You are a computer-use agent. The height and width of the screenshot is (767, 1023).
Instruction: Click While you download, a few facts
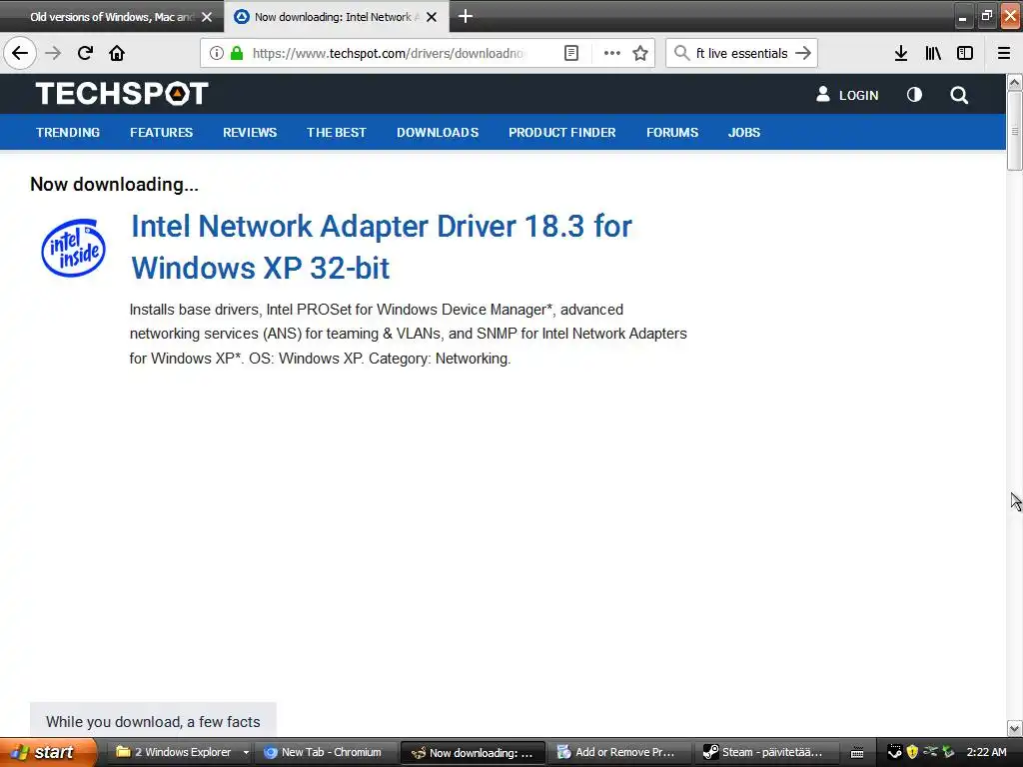[x=153, y=721]
